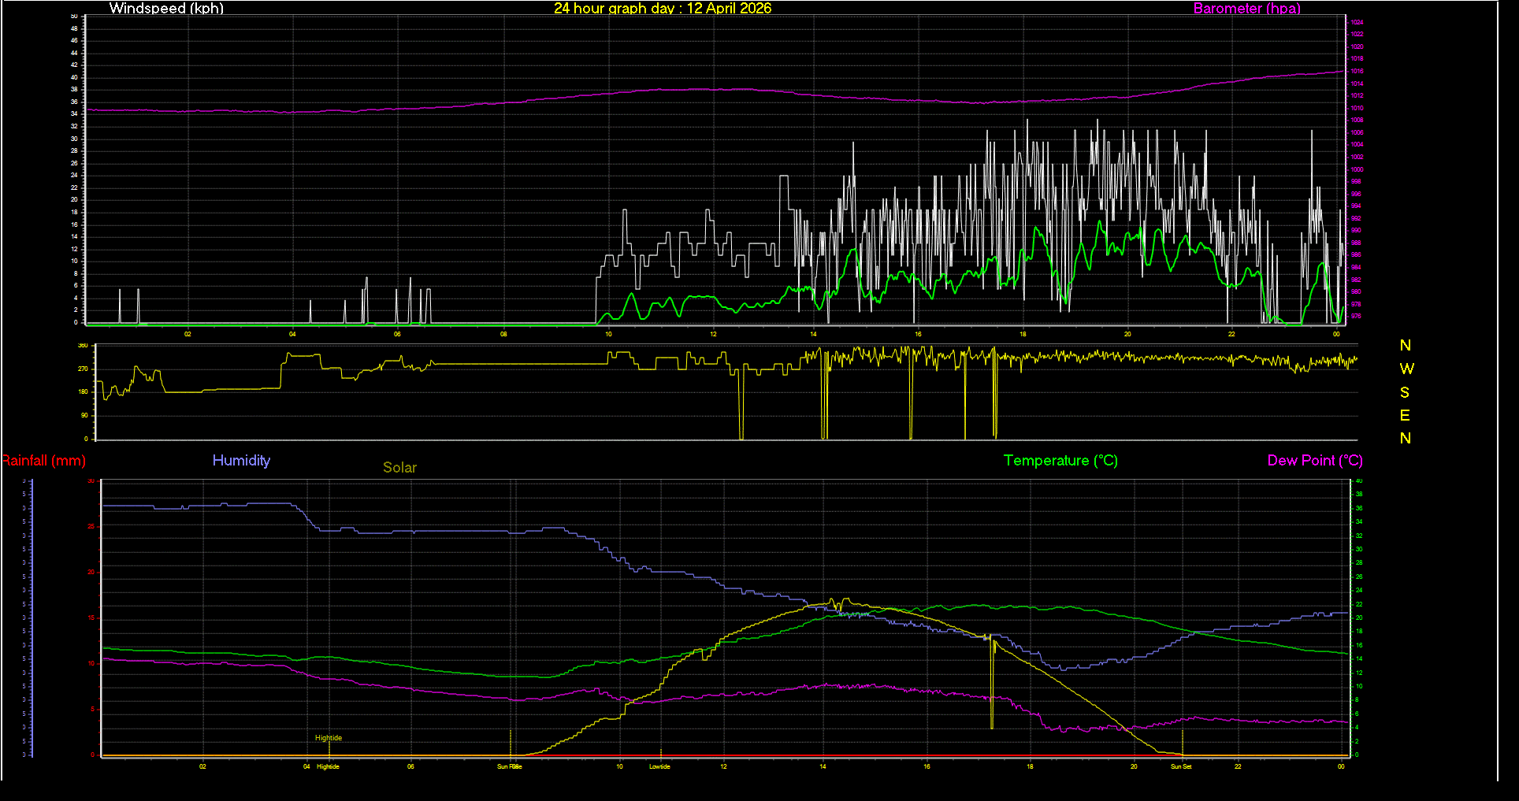Image resolution: width=1519 pixels, height=801 pixels.
Task: Click the Windspeed (kph) legend label
Action: click(166, 9)
